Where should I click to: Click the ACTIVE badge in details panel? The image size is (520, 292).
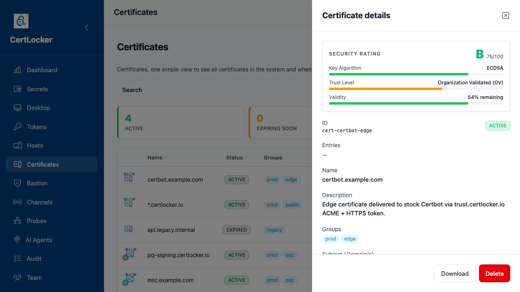coord(498,126)
